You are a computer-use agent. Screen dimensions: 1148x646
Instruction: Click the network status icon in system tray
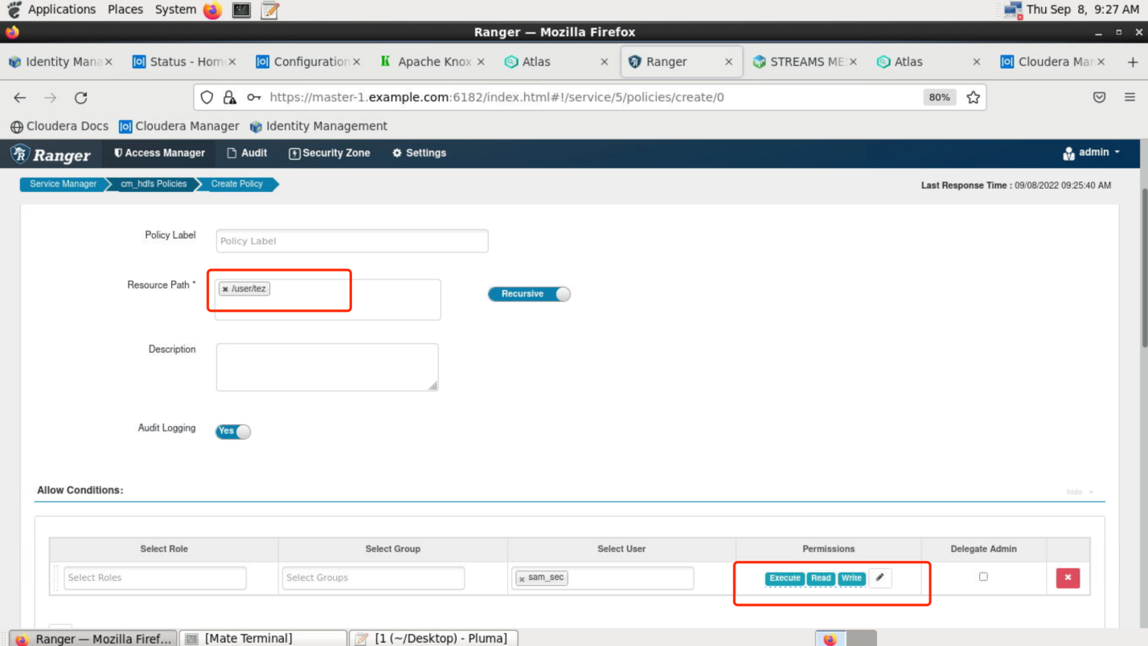1012,10
